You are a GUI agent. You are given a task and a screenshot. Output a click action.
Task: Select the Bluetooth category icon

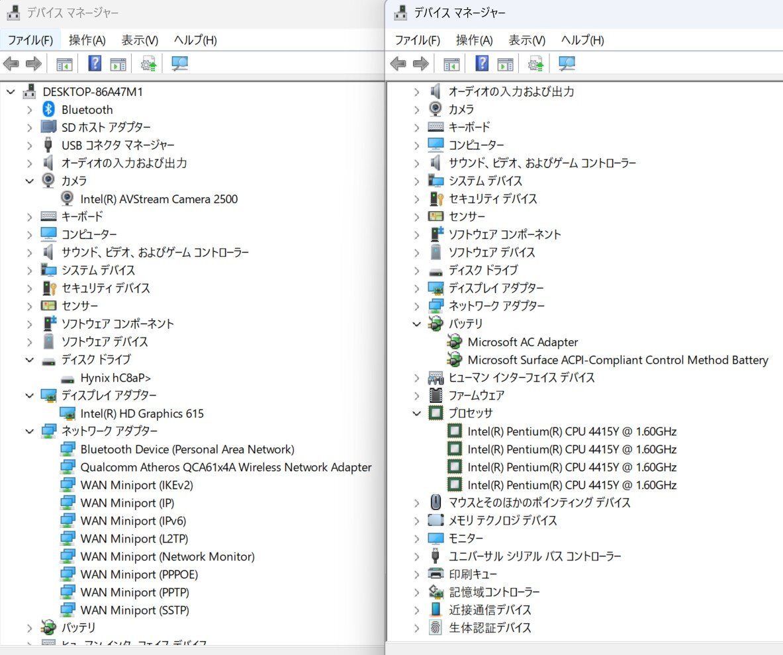click(x=48, y=109)
